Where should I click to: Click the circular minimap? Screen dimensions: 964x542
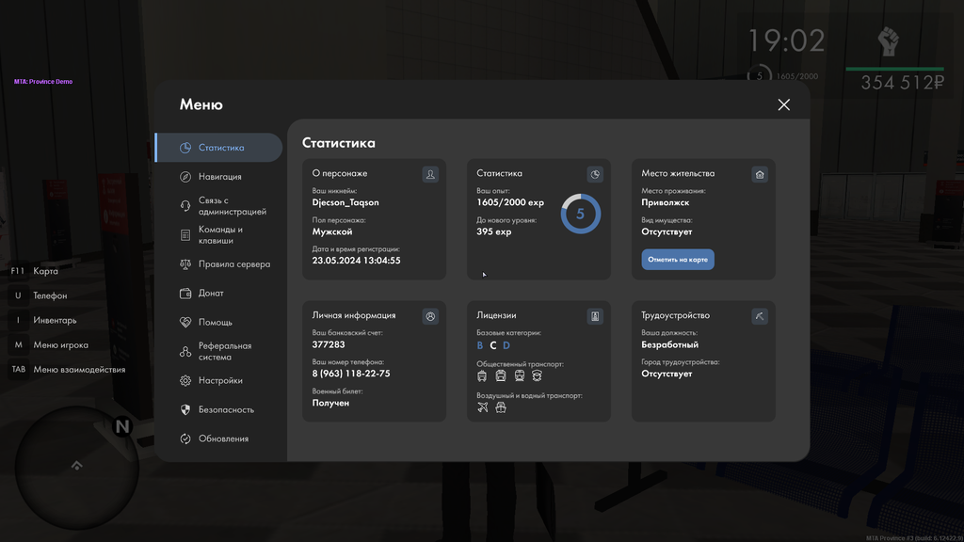pos(77,469)
